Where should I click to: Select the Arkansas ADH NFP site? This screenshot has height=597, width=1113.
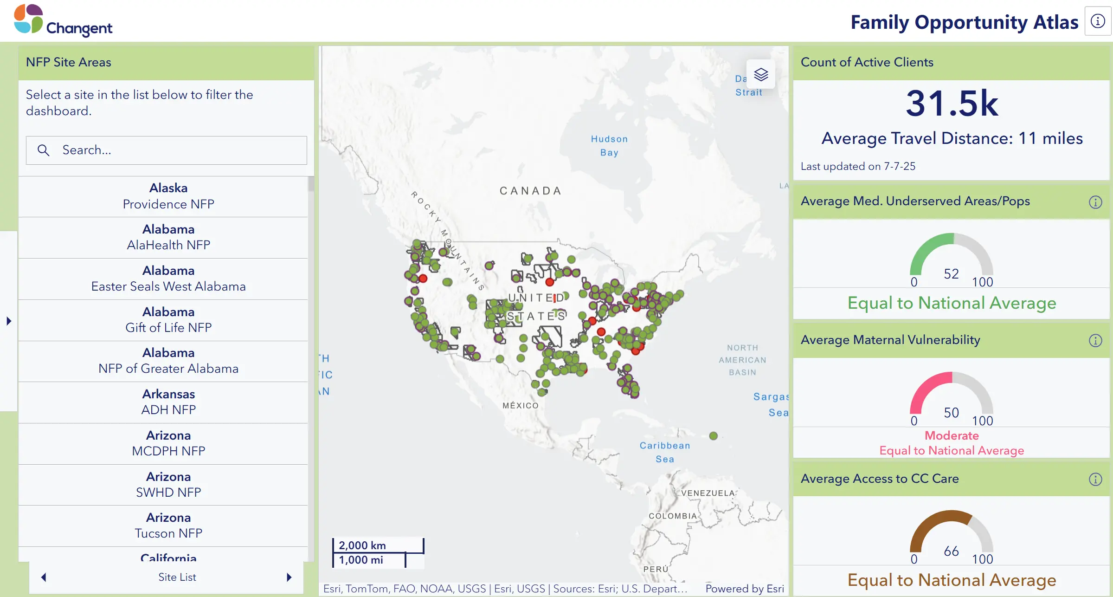pyautogui.click(x=168, y=402)
